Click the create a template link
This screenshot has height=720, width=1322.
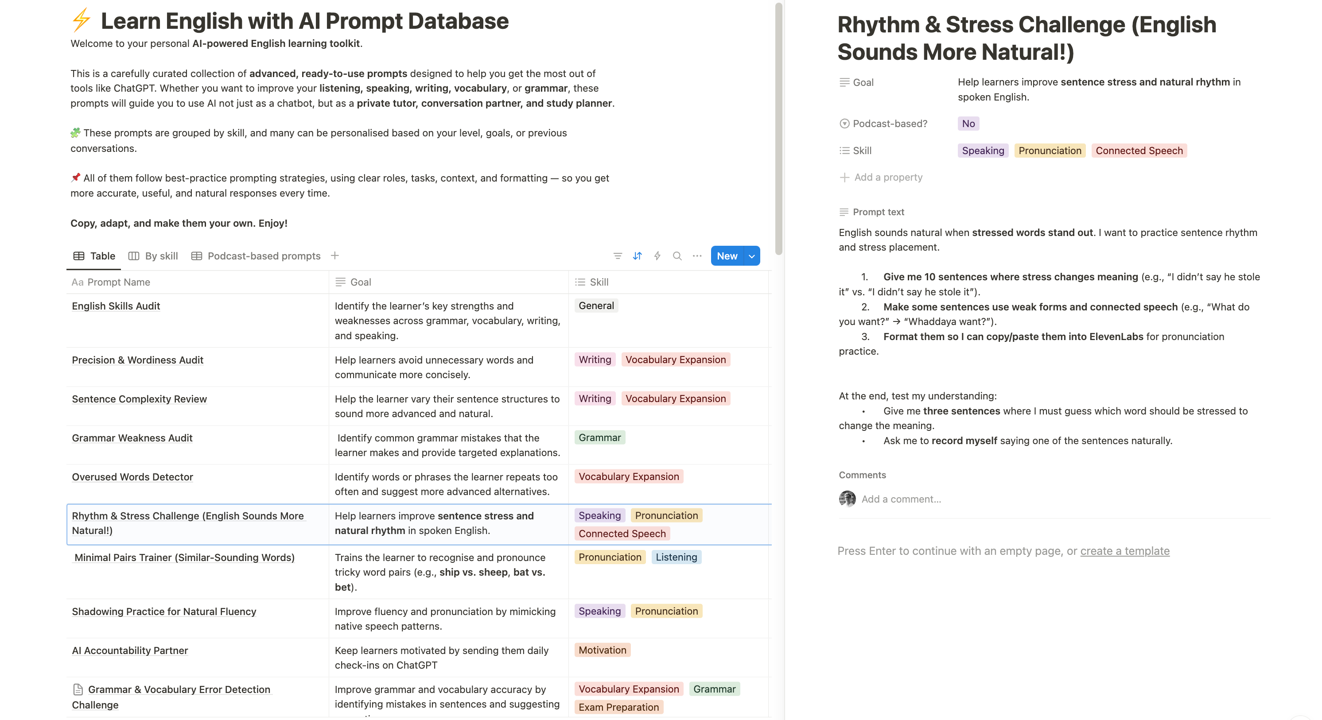click(1124, 551)
